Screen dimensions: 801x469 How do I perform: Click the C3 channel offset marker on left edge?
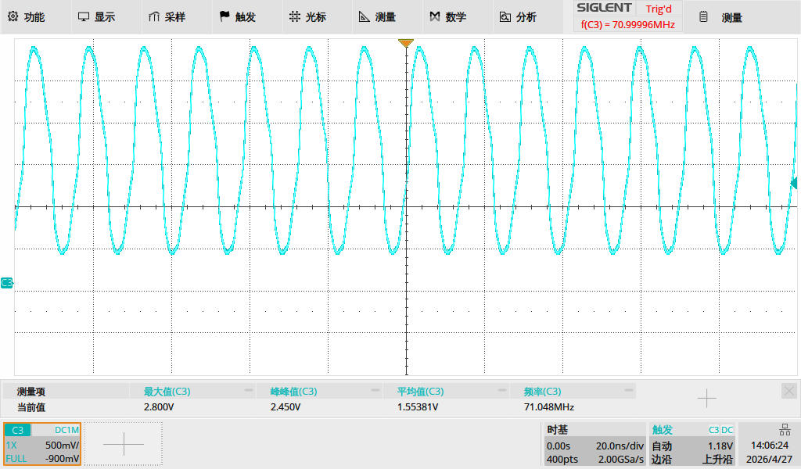[6, 283]
